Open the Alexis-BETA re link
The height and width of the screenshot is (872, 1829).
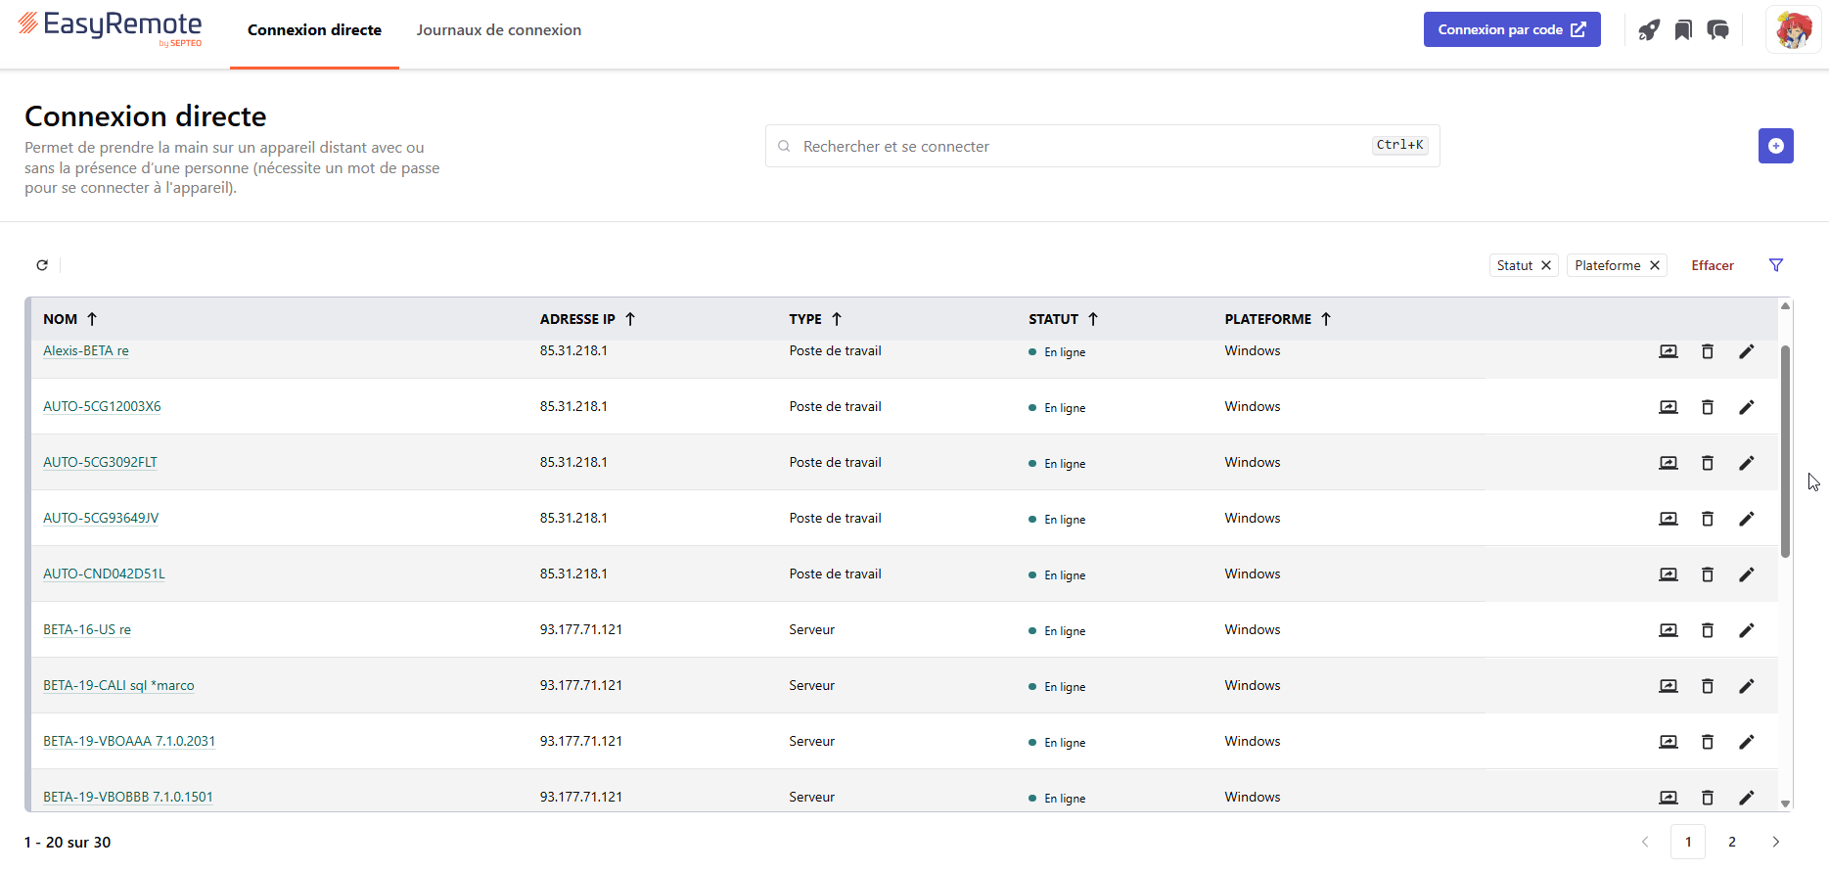86,350
